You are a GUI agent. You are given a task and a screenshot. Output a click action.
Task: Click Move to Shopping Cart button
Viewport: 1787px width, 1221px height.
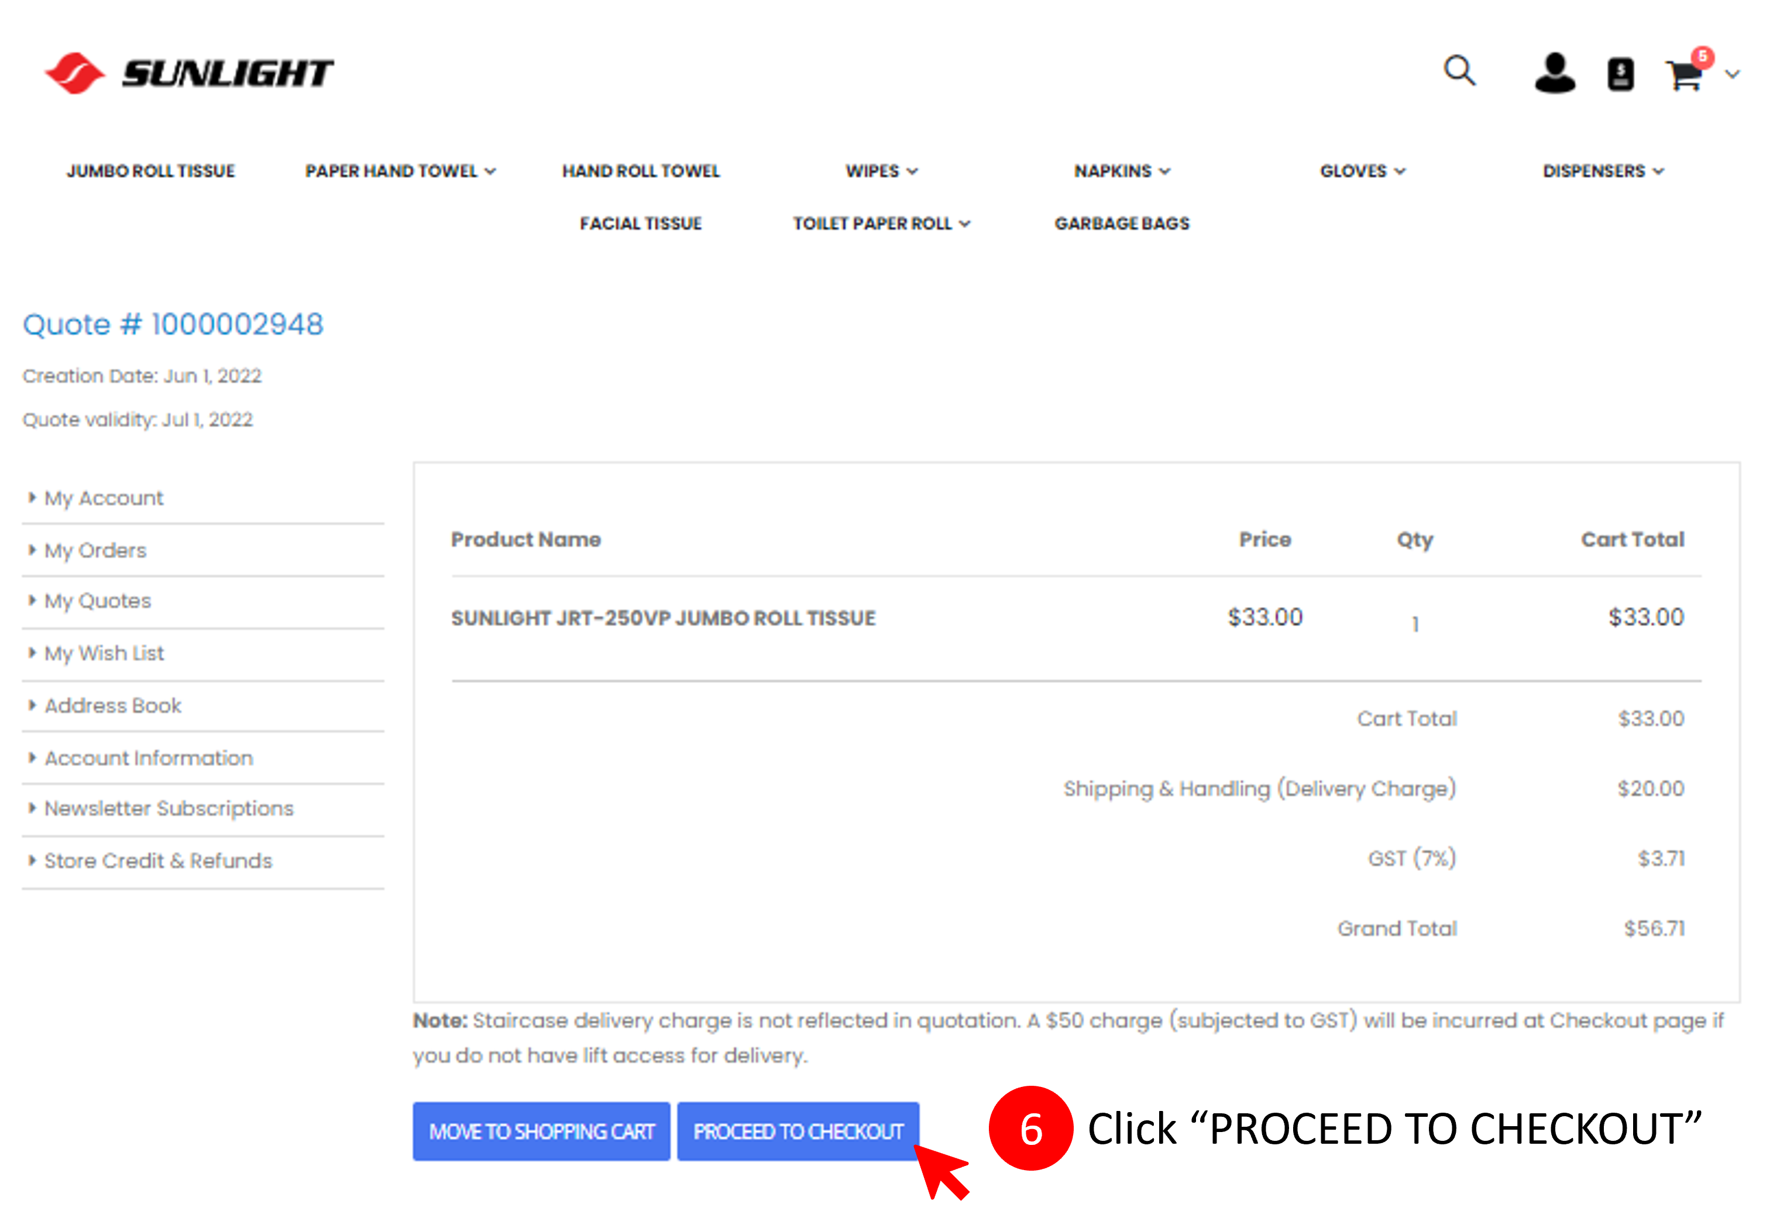coord(541,1132)
